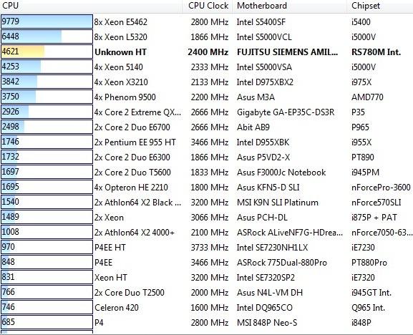413x335 pixels.
Task: Click 'Q965 Int.' chipset cell
Action: tap(368, 307)
